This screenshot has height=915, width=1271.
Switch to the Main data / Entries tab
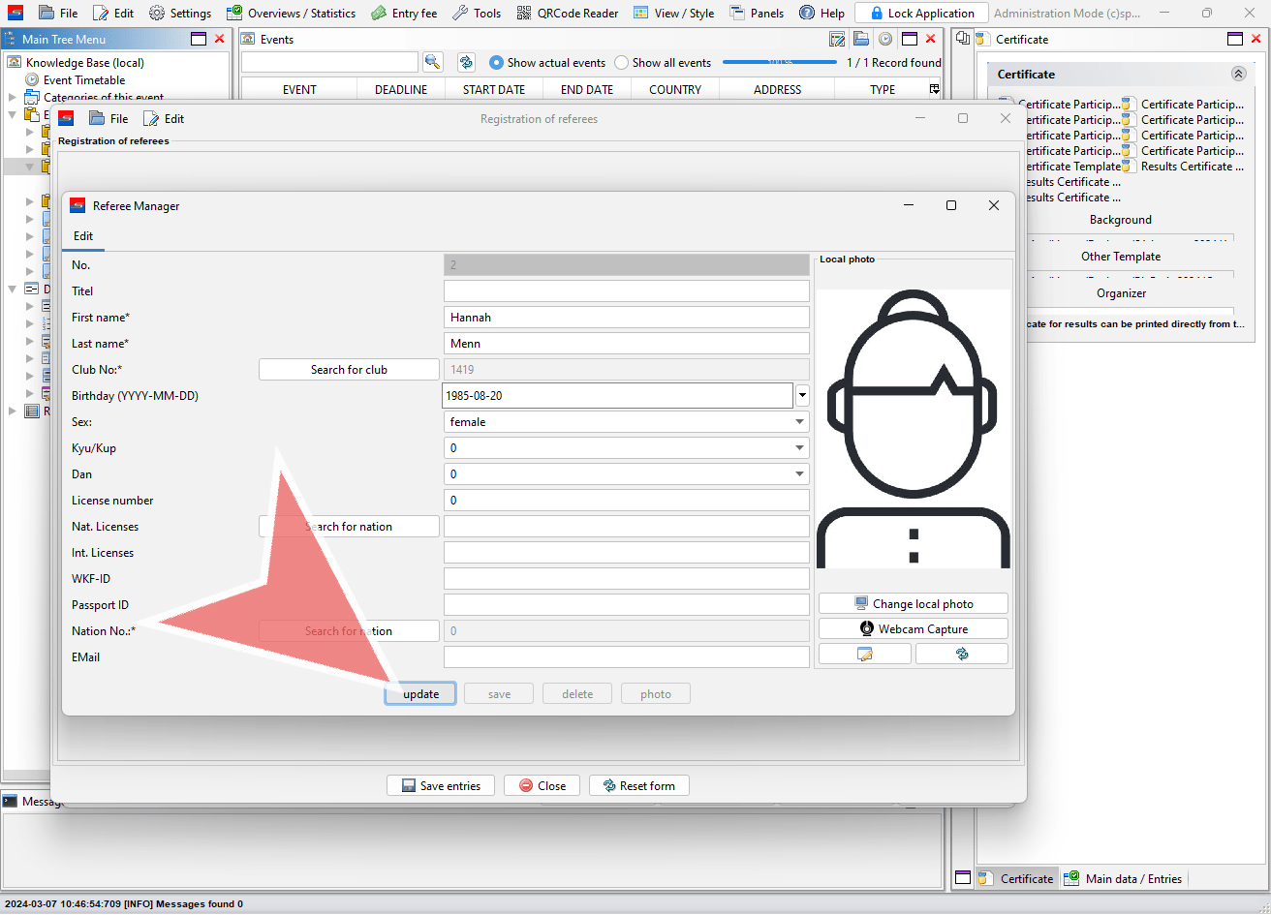pyautogui.click(x=1123, y=878)
